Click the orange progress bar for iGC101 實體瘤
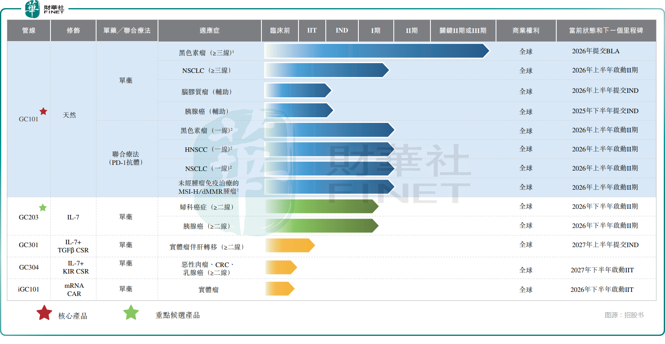Screen dimensions: 665x344 point(279,289)
